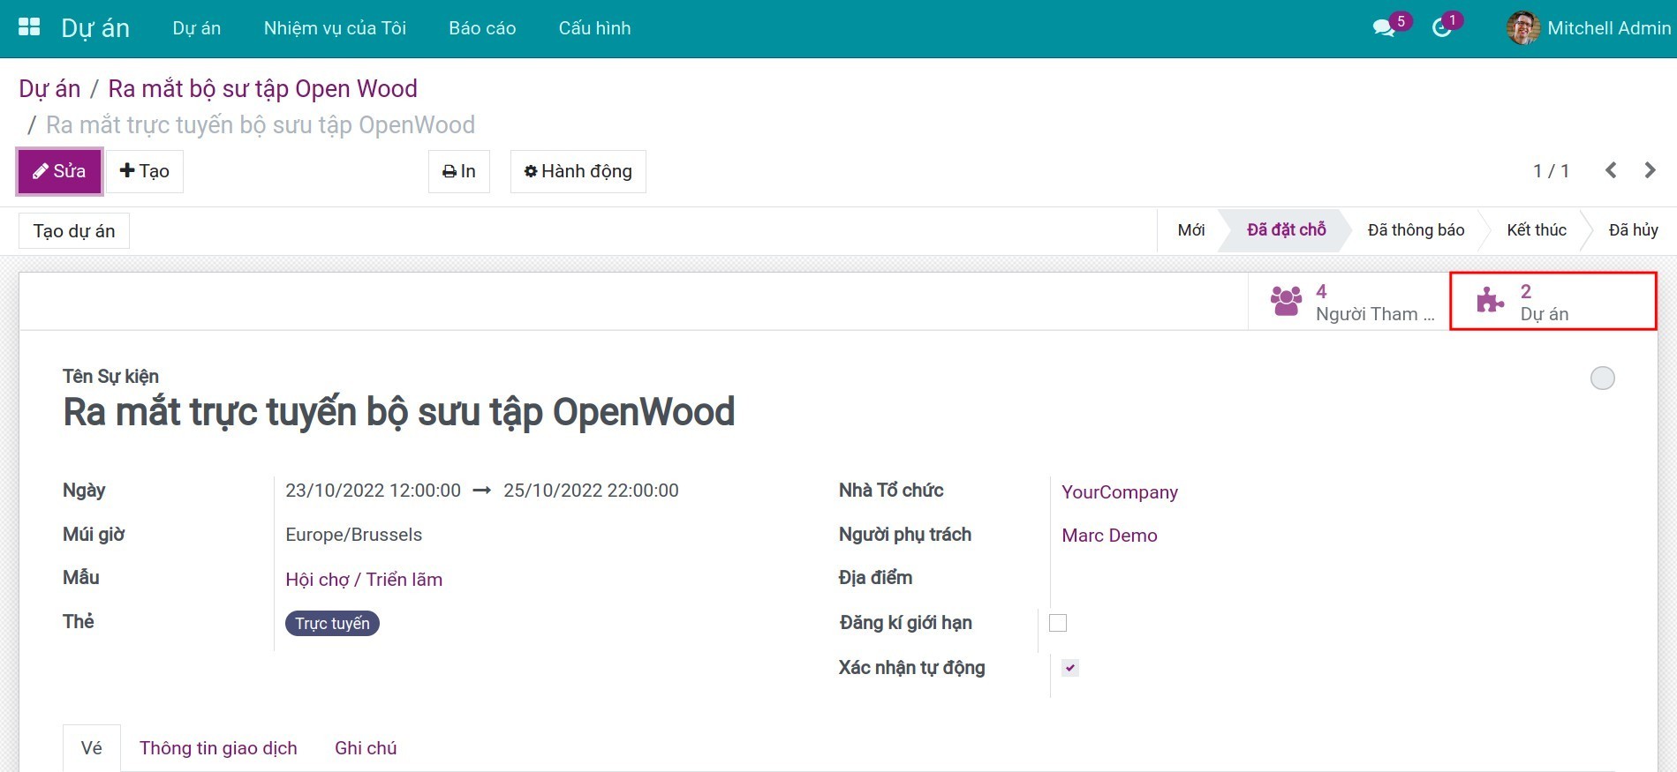The image size is (1677, 772).
Task: Expand the Hành động dropdown
Action: [578, 171]
